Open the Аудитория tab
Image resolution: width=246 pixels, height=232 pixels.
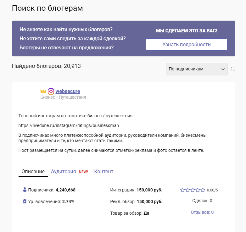click(x=64, y=172)
